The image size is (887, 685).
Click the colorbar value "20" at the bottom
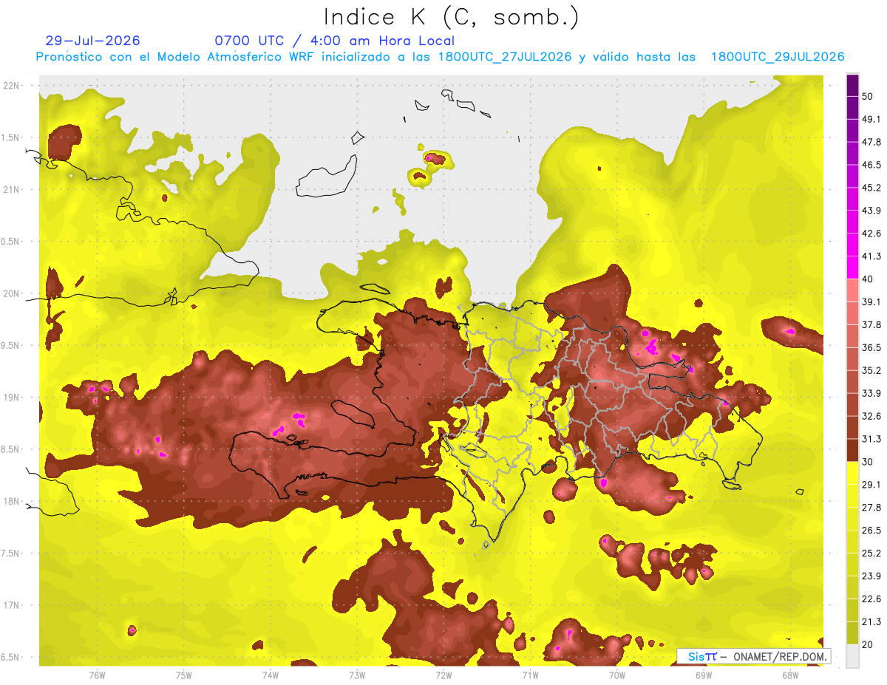point(868,644)
